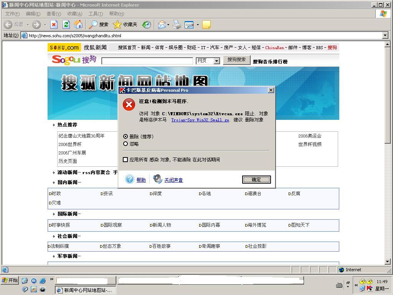Open the 编辑(E) menu
The width and height of the screenshot is (393, 295).
[x=33, y=14]
